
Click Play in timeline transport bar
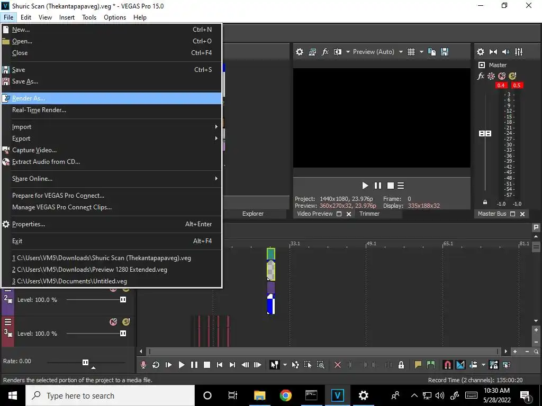pyautogui.click(x=181, y=365)
